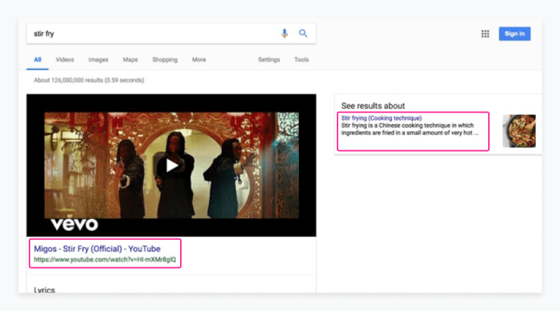Switch to the Images tab
Image resolution: width=560 pixels, height=311 pixels.
(x=98, y=60)
